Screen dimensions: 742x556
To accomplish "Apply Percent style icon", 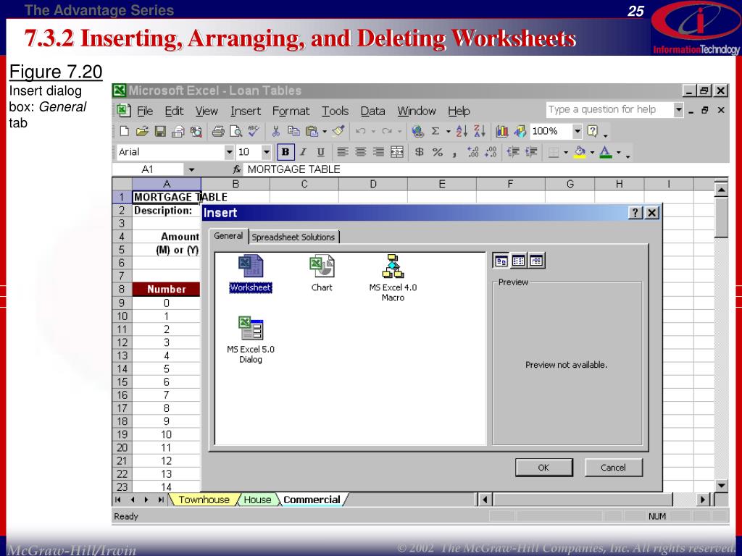I will (x=438, y=152).
